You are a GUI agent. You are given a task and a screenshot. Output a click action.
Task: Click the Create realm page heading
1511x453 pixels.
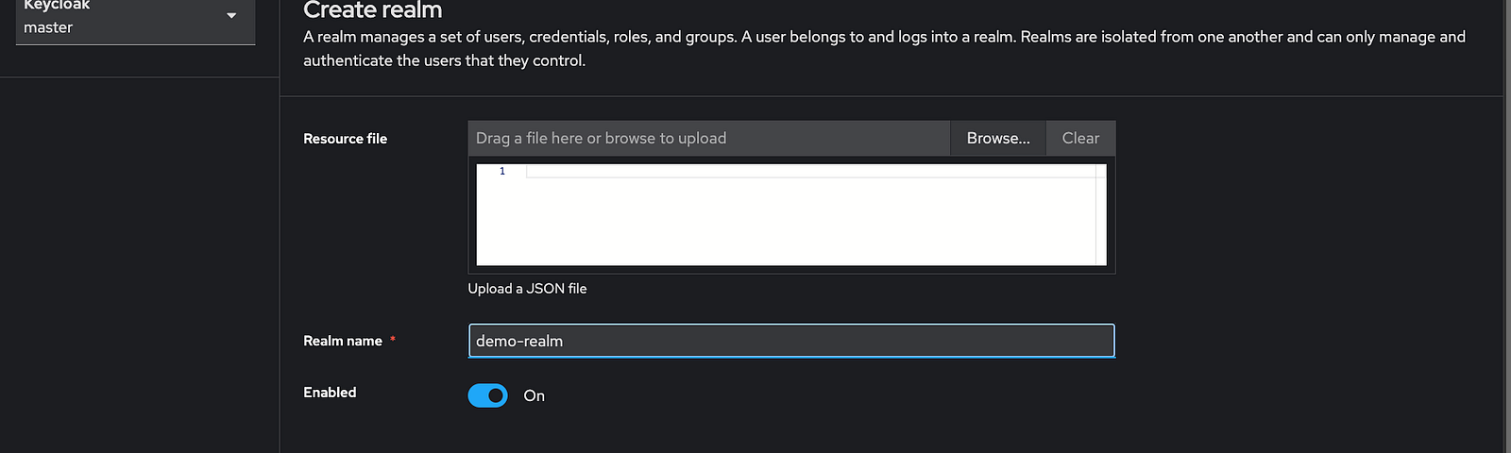[x=373, y=10]
